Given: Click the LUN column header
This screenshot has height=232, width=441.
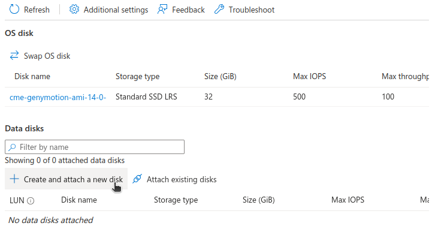Looking at the screenshot, I should [x=17, y=200].
